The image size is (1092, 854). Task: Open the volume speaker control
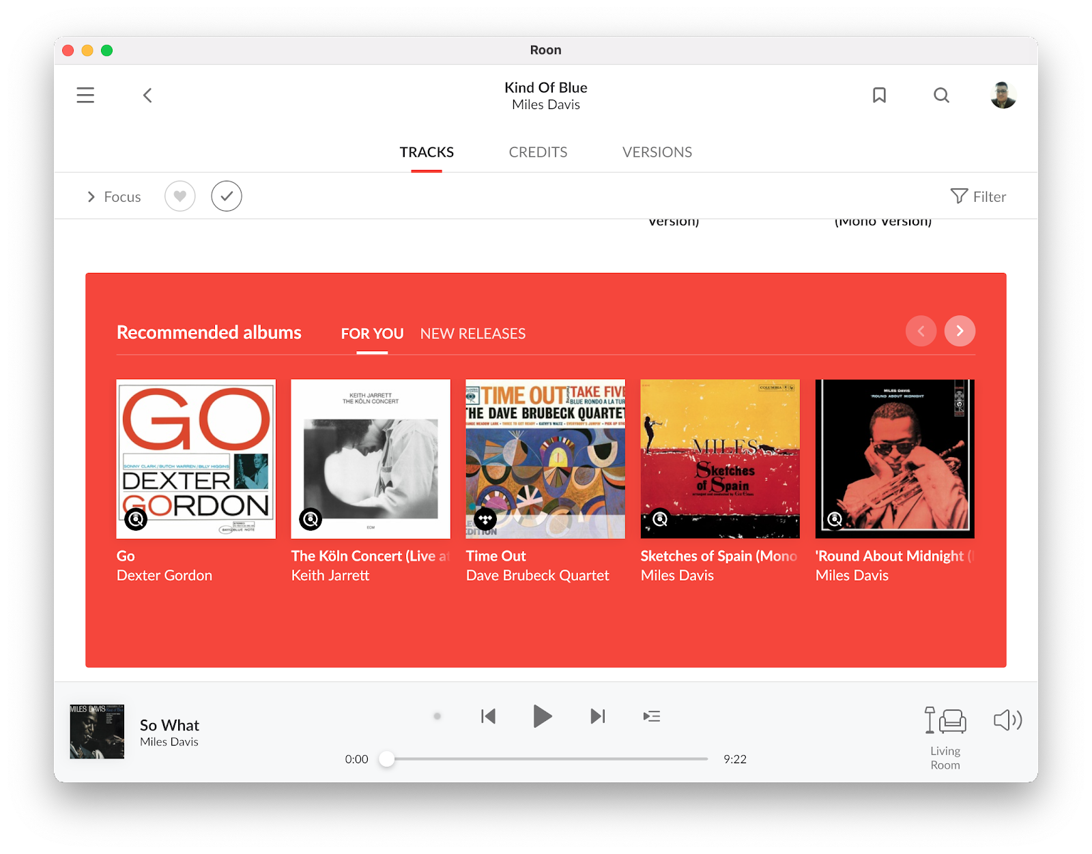pyautogui.click(x=1007, y=720)
